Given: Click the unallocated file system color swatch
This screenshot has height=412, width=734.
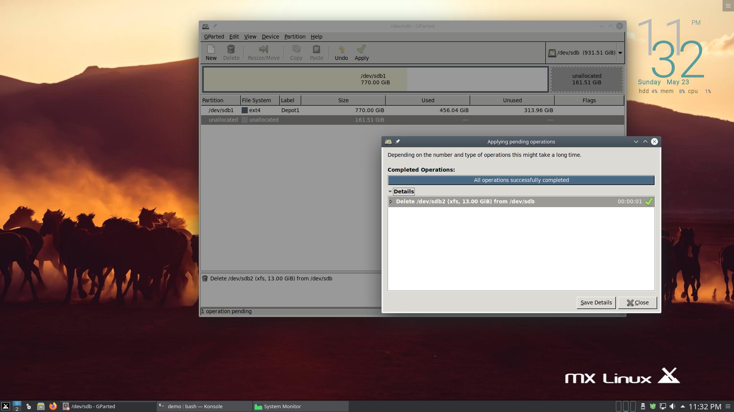Looking at the screenshot, I should tap(245, 120).
